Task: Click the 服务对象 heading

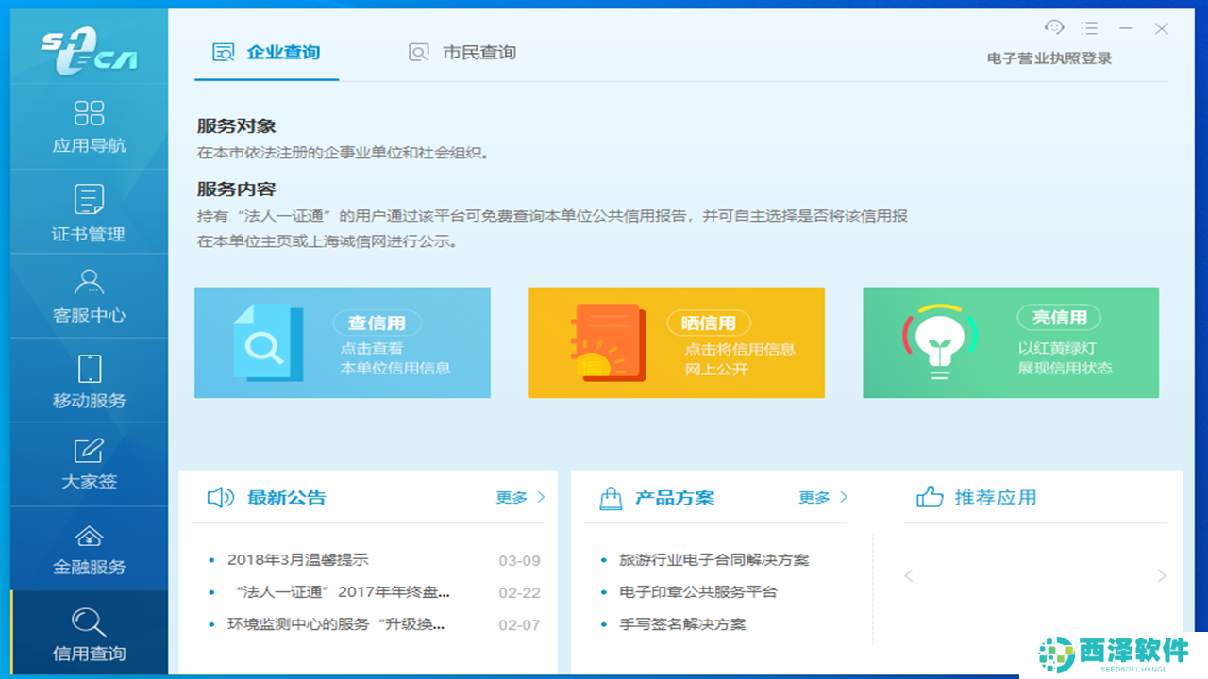Action: coord(236,126)
